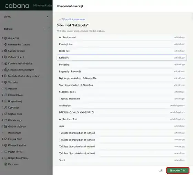
Task: Open the Mine værktøjer menu
Action: (43, 6)
